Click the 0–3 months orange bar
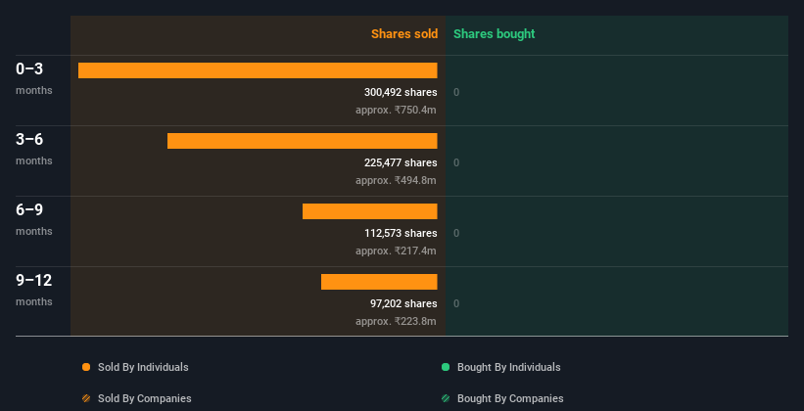The image size is (804, 411). point(258,70)
